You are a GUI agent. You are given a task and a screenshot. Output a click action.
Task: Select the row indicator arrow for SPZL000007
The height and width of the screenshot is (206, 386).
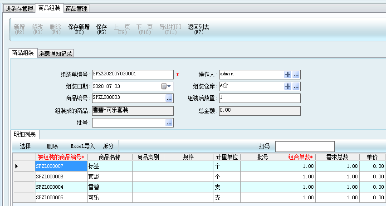coord(17,167)
